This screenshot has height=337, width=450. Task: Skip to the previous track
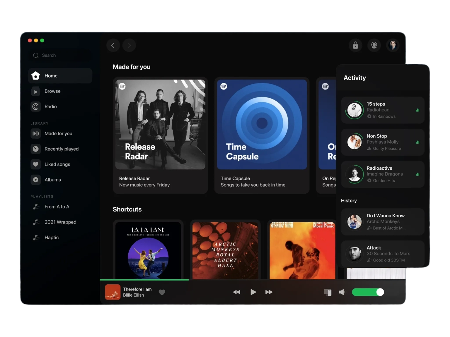pos(236,292)
